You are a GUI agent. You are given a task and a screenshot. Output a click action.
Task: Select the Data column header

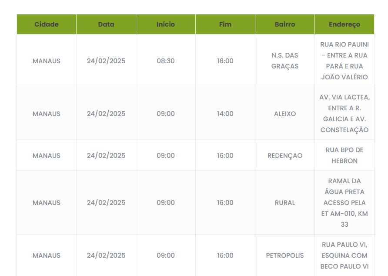pos(106,24)
